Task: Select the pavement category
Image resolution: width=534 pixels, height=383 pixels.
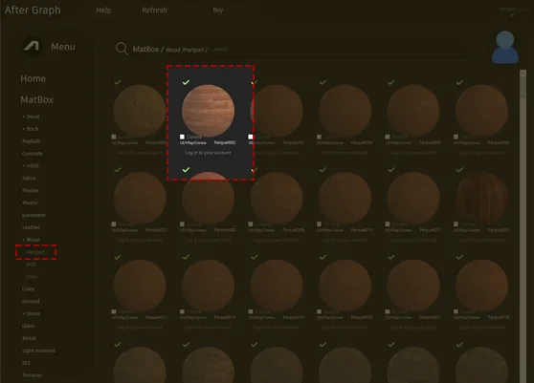Action: point(33,215)
